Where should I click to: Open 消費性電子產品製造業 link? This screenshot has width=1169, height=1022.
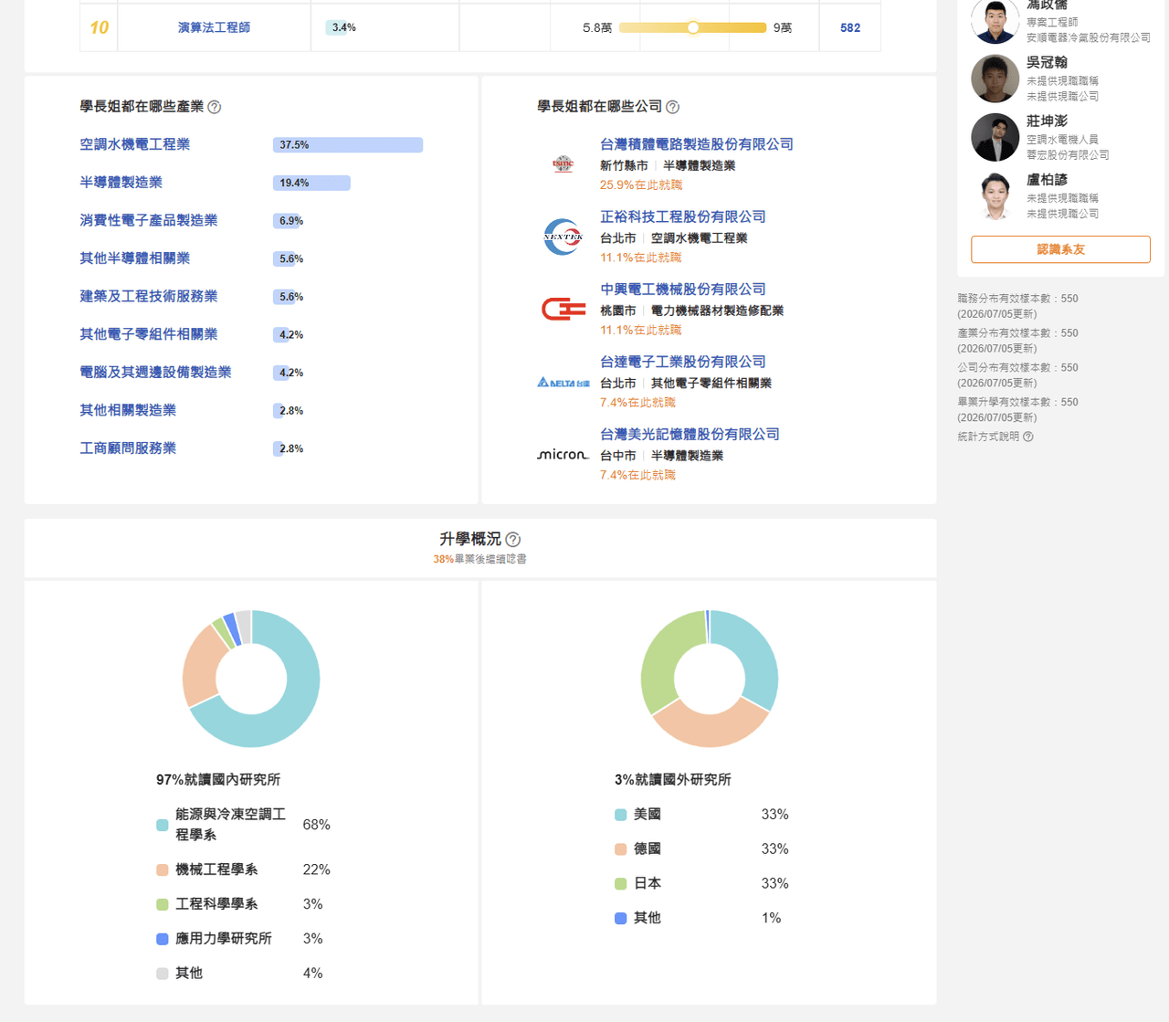(x=149, y=220)
